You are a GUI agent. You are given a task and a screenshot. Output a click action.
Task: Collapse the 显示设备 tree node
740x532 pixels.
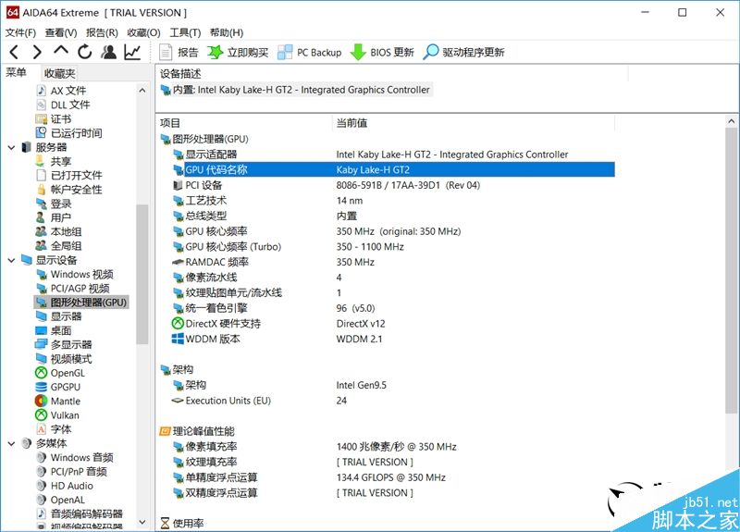coord(11,260)
